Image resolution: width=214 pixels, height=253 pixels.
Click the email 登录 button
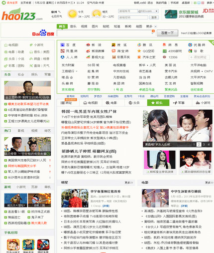pyautogui.click(x=154, y=17)
